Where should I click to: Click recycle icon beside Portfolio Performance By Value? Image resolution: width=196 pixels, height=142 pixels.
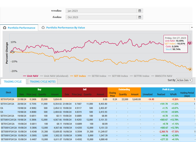(43, 28)
